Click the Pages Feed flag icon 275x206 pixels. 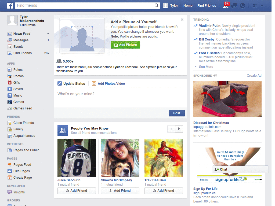(x=9, y=165)
